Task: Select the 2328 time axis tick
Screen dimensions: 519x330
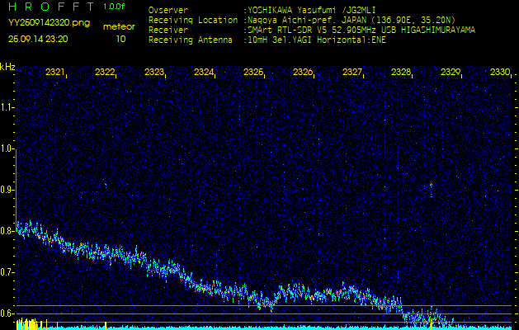Action: click(401, 73)
